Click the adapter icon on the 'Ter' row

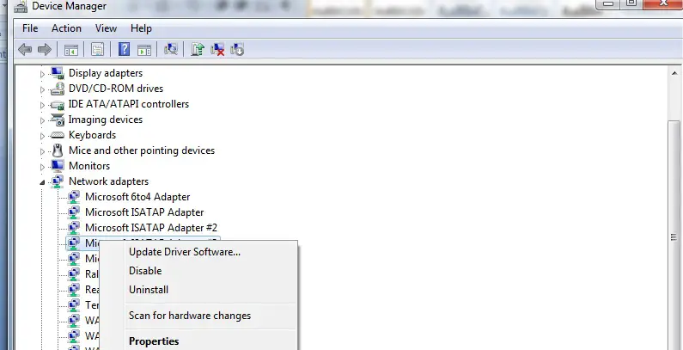click(x=74, y=305)
